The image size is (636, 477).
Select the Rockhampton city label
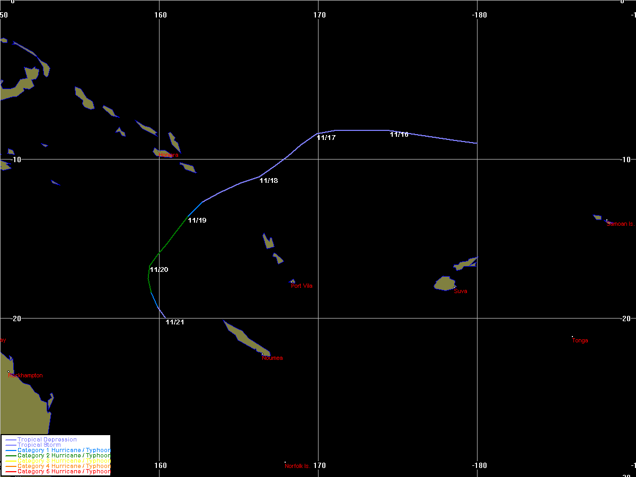point(25,375)
